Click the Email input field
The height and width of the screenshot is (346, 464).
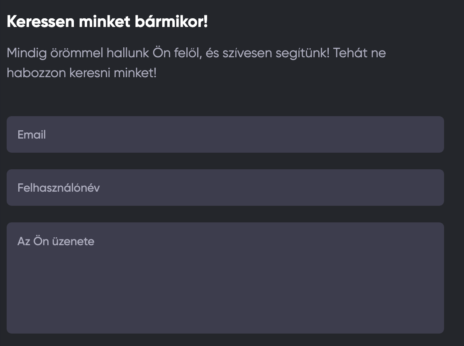click(225, 134)
